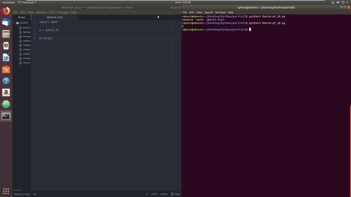Click cursor position in Atom status bar
The image size is (351, 197).
click(35, 194)
